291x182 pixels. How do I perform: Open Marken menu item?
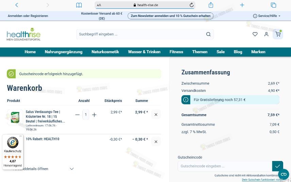258,52
